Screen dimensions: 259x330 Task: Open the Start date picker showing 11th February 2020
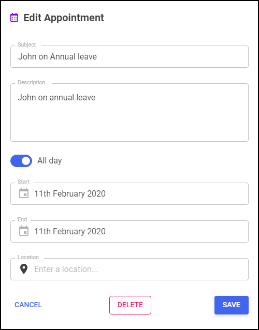129,193
